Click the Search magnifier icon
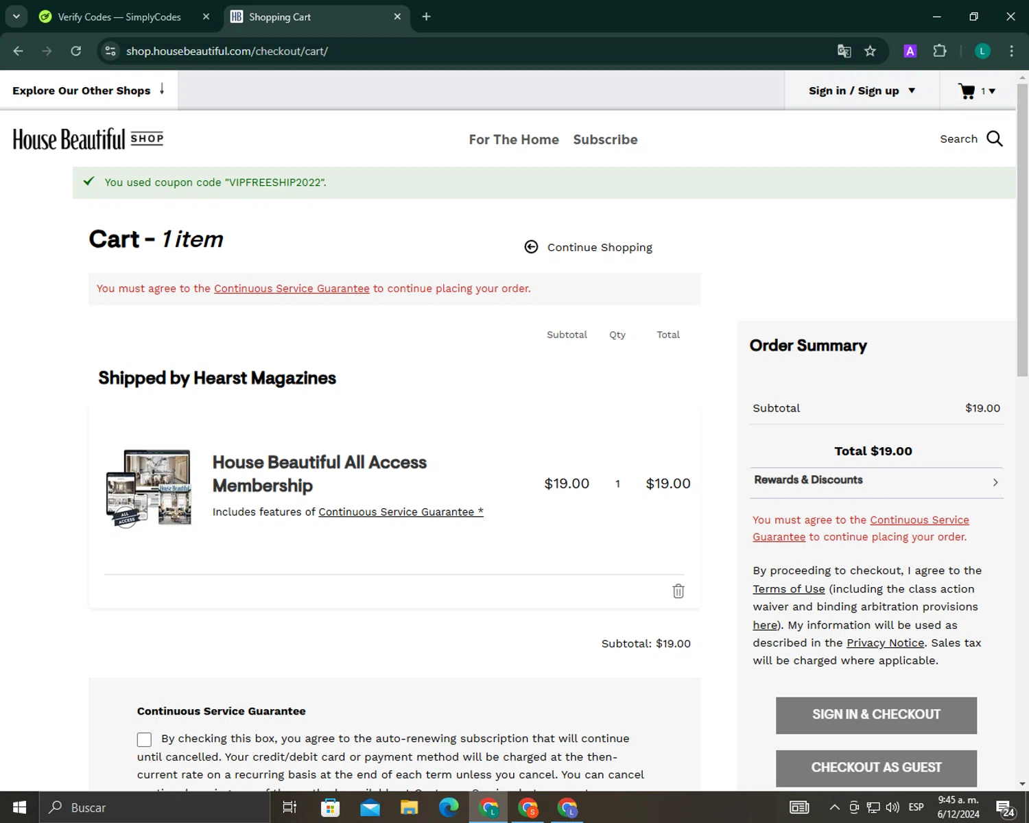Screen dimensions: 1029x823 995,139
